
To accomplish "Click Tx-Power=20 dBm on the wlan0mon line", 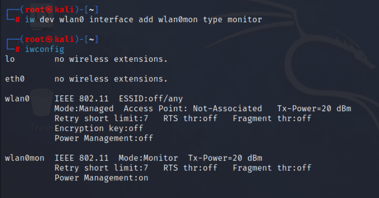I will (x=225, y=158).
